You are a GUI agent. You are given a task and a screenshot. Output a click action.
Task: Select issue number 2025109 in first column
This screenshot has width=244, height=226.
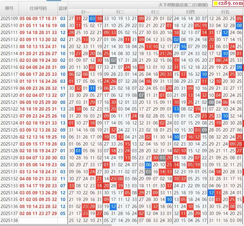pyautogui.click(x=9, y=19)
